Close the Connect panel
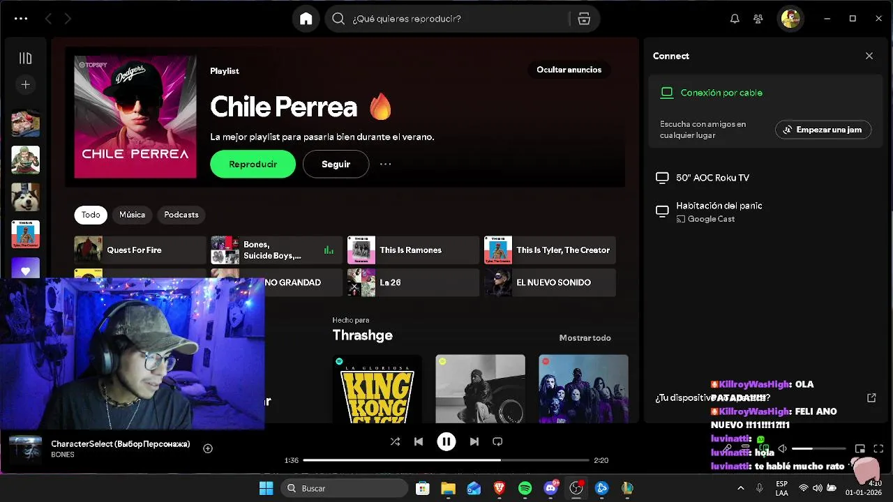The height and width of the screenshot is (502, 893). pos(869,56)
